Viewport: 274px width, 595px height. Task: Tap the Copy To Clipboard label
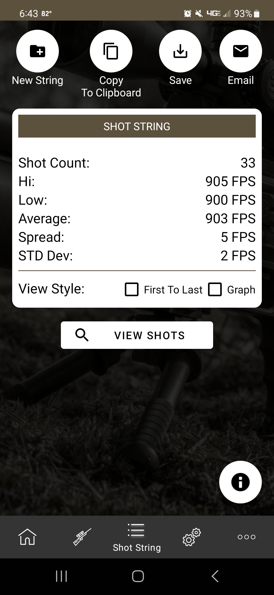tap(111, 86)
